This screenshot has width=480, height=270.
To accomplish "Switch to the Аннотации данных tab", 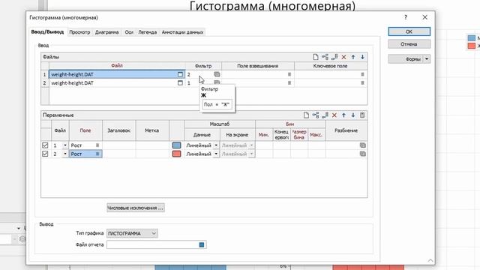I will point(182,32).
